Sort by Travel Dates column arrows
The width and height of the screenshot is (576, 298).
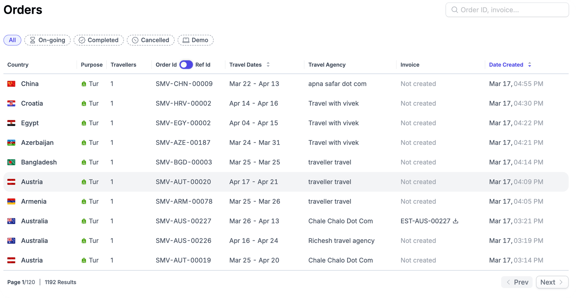268,65
